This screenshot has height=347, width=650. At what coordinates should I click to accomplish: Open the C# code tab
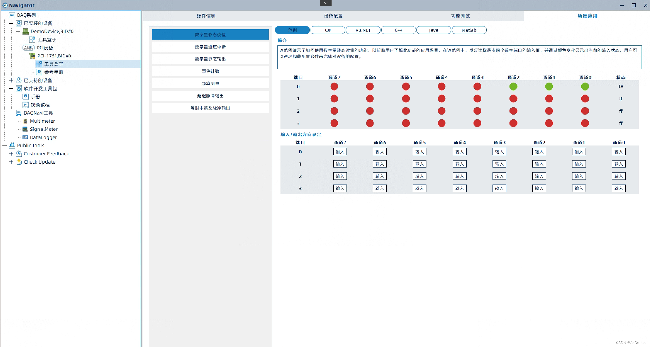coord(328,30)
